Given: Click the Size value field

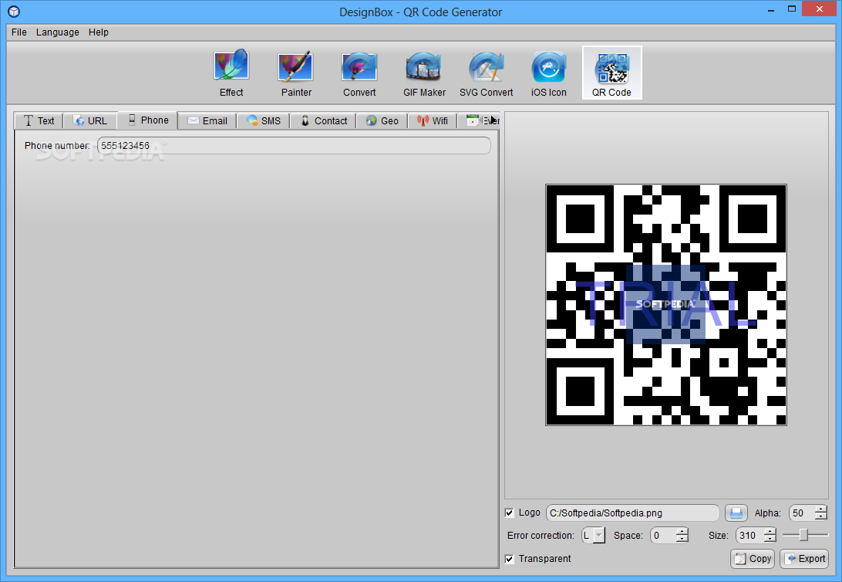Looking at the screenshot, I should pos(750,536).
